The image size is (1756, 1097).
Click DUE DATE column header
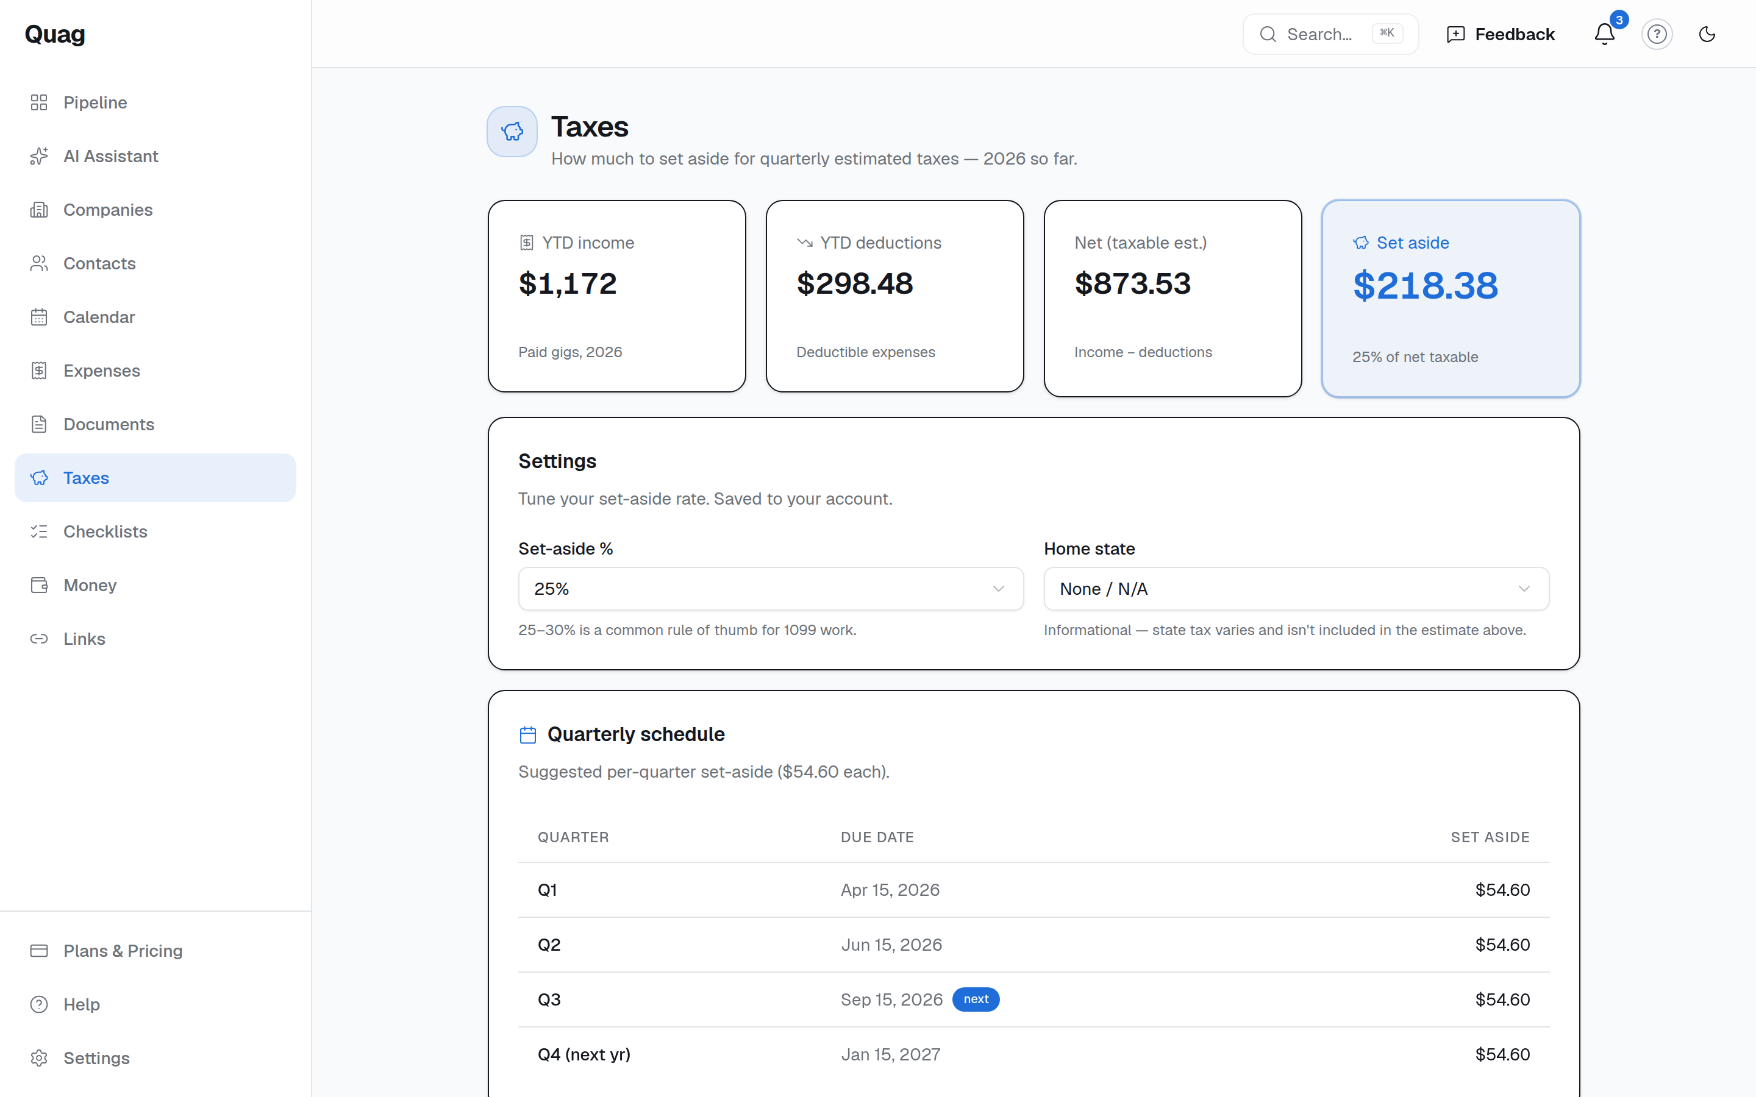point(877,837)
